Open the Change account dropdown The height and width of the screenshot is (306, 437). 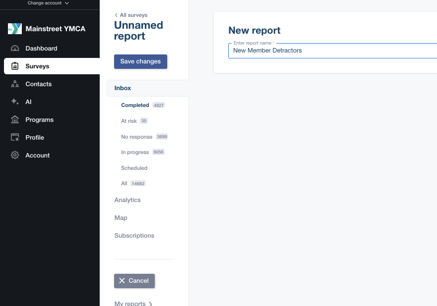coord(48,3)
